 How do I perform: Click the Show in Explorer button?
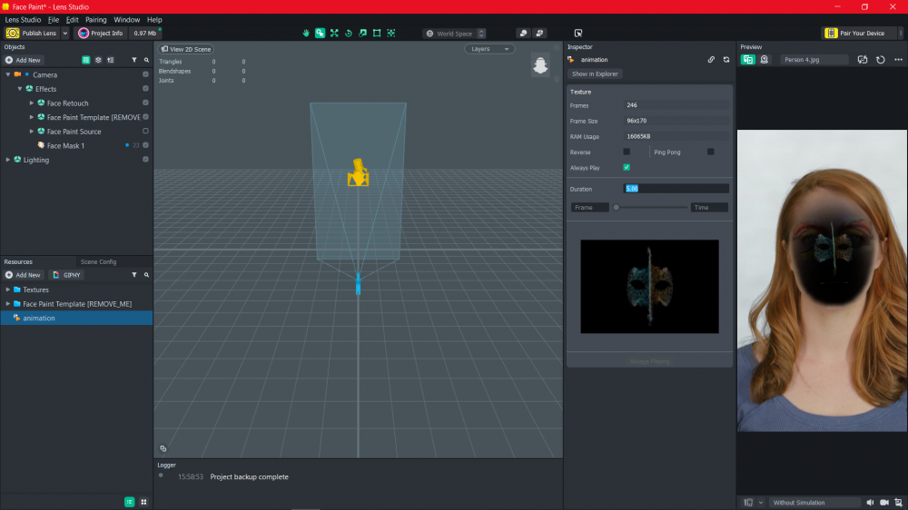pyautogui.click(x=595, y=74)
